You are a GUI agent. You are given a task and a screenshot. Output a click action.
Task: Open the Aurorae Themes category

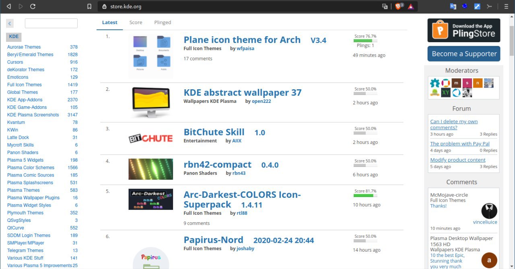point(24,47)
